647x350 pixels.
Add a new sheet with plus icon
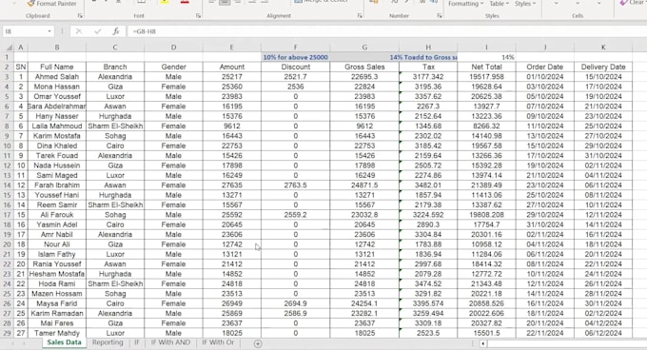point(258,343)
